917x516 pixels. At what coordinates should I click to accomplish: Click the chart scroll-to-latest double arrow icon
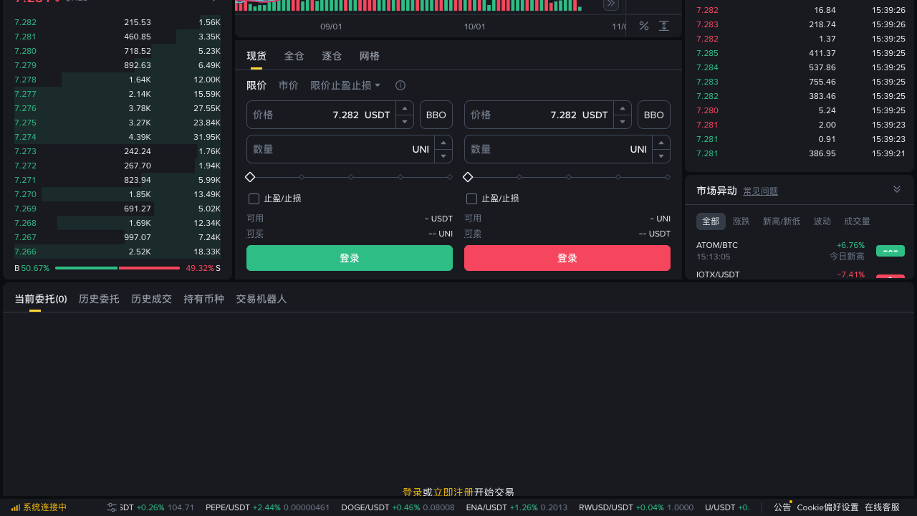coord(610,4)
